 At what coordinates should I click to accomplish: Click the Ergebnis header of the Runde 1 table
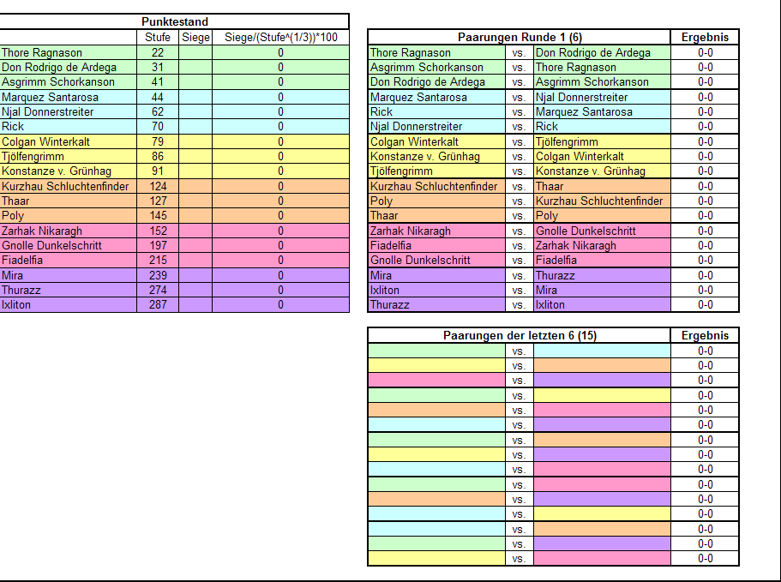tap(705, 37)
